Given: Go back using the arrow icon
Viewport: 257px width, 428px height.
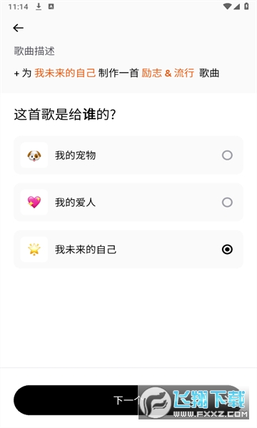Looking at the screenshot, I should click(18, 28).
